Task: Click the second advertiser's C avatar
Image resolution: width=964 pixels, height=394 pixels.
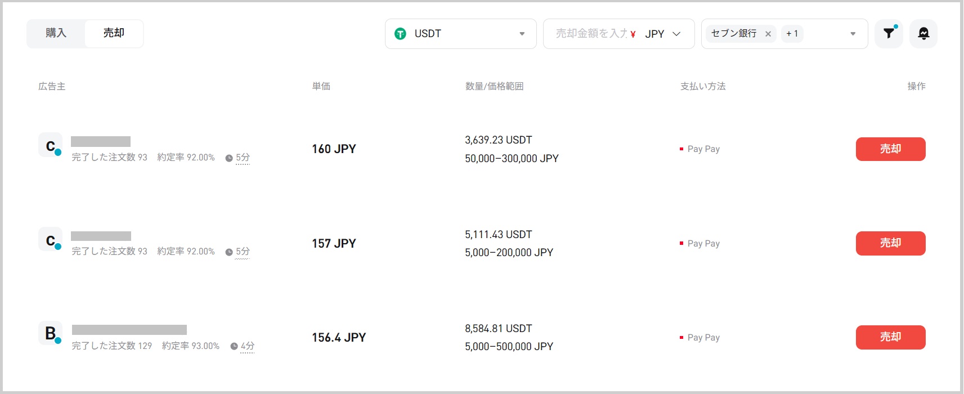Action: 50,240
